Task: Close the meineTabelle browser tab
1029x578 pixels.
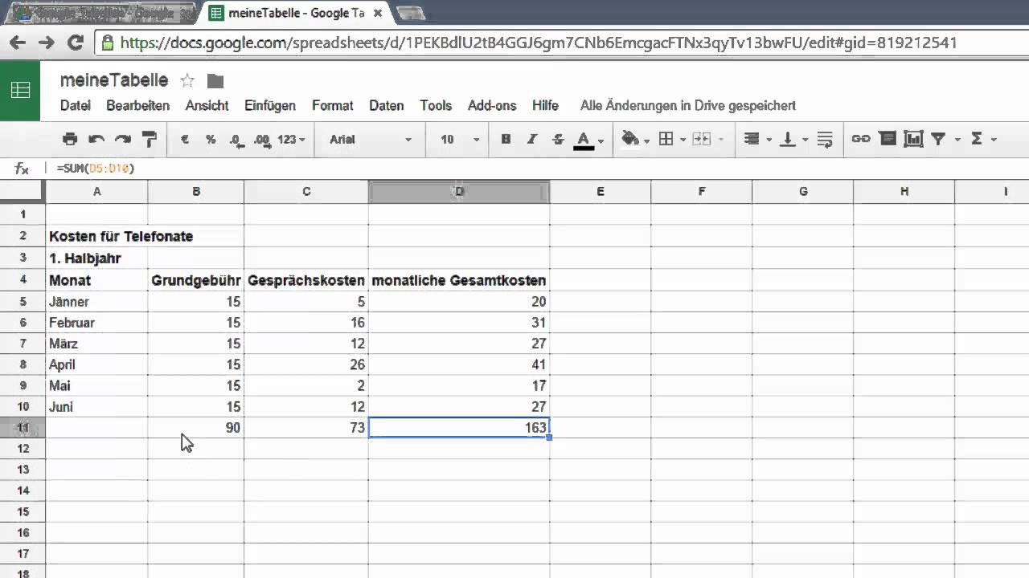Action: click(377, 13)
